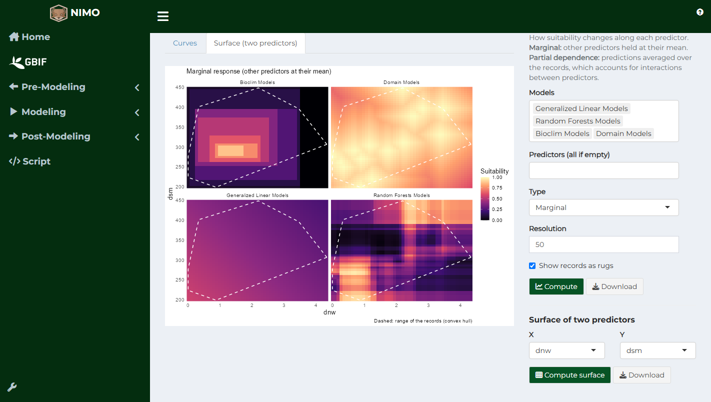This screenshot has width=711, height=402.
Task: Select the Surface (two predictors) tab
Action: pyautogui.click(x=255, y=43)
